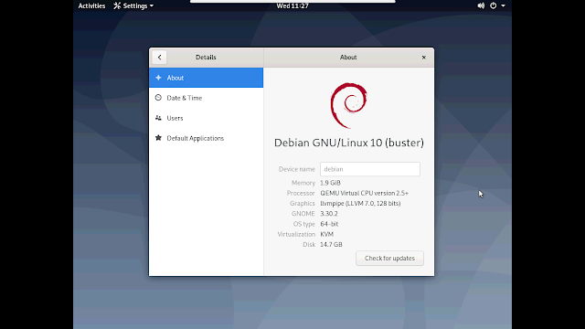This screenshot has width=585, height=329.
Task: Click the GNOME version 3.30.2
Action: (329, 214)
